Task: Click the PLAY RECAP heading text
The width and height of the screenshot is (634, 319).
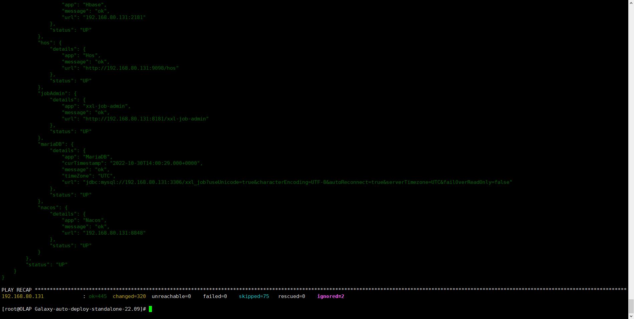Action: (x=17, y=290)
